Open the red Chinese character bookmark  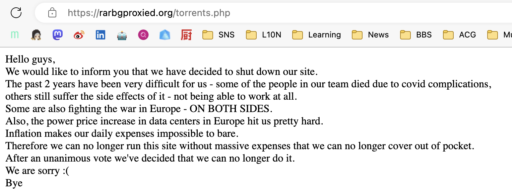(x=186, y=35)
